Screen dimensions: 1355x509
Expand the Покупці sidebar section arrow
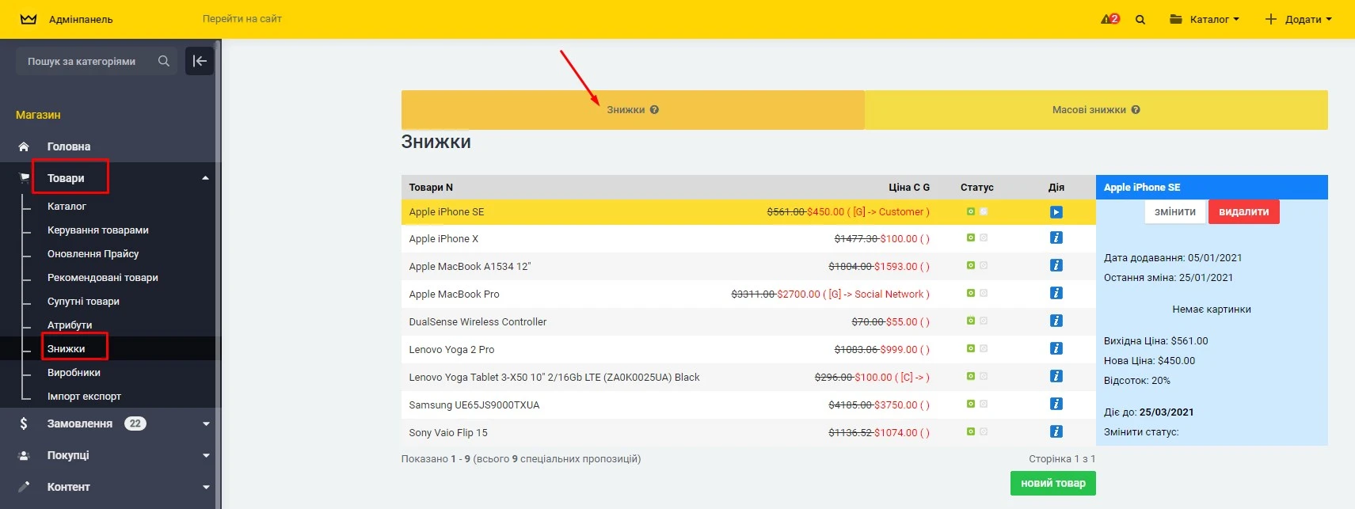coord(206,455)
